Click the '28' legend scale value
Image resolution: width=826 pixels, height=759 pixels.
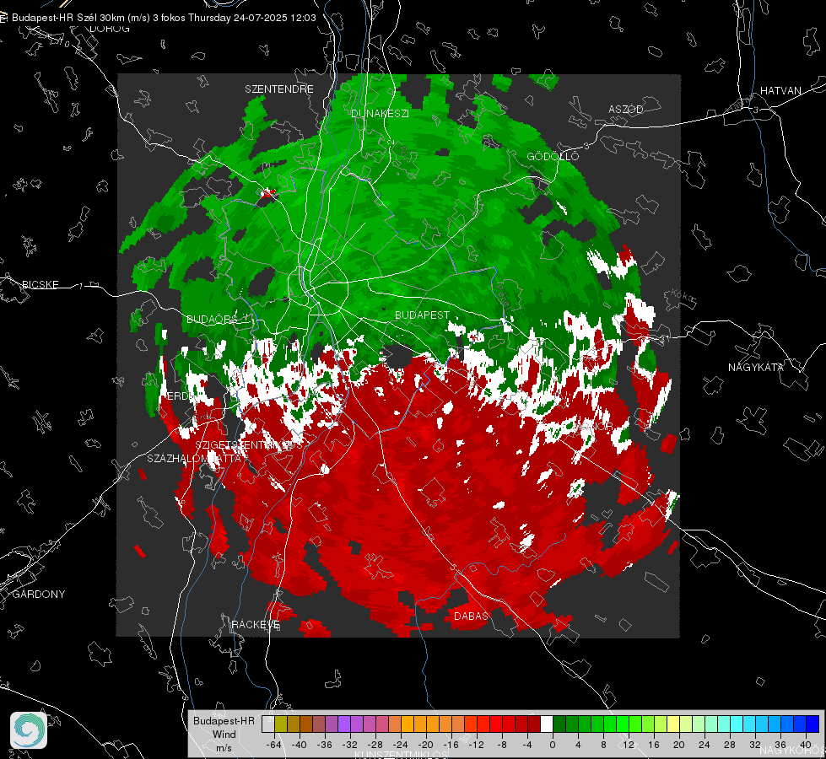pos(729,745)
